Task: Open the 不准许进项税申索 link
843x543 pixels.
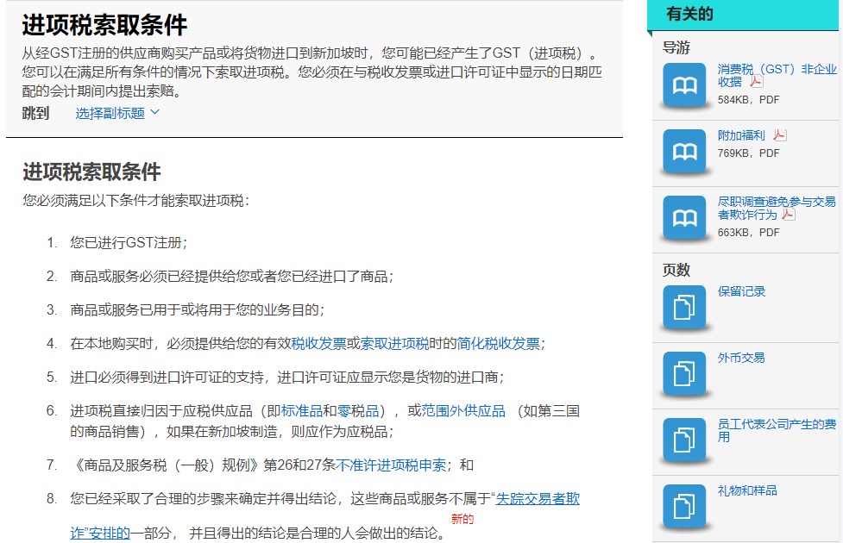Action: (x=391, y=465)
